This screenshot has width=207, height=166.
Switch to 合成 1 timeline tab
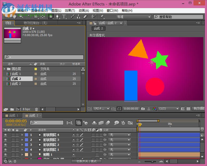click(x=14, y=115)
